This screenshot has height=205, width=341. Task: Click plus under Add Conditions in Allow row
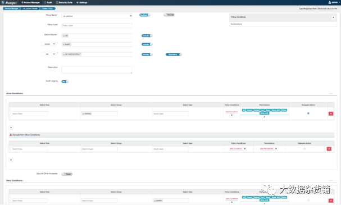[232, 115]
